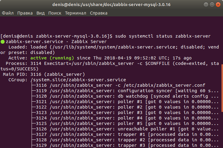The image size is (223, 148).
Task: Open the Файл menu
Action: click(x=8, y=13)
